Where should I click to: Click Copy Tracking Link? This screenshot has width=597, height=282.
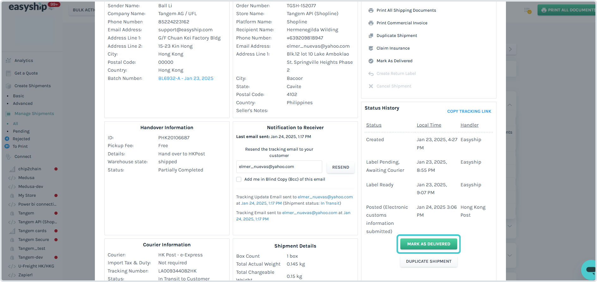(x=469, y=111)
